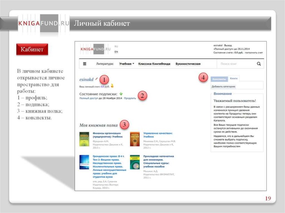Click the pencil edit icon beside esinakd
285x213 pixels.
point(97,79)
